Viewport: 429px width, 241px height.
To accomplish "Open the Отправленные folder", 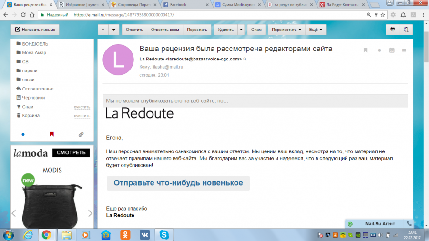I will (38, 89).
